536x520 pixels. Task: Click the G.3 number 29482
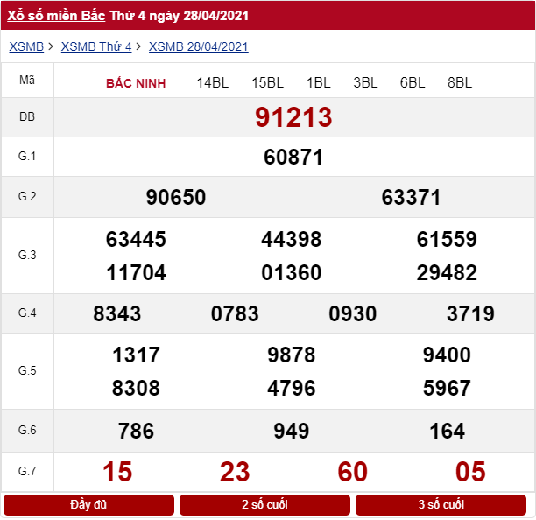point(447,272)
